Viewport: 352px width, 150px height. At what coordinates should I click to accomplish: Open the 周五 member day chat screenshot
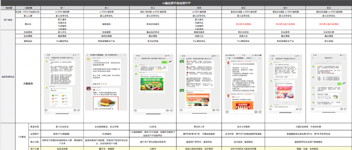click(243, 84)
